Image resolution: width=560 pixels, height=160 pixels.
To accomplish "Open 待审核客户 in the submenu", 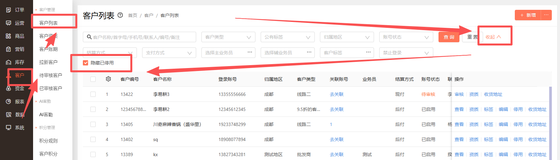I will (x=51, y=75).
